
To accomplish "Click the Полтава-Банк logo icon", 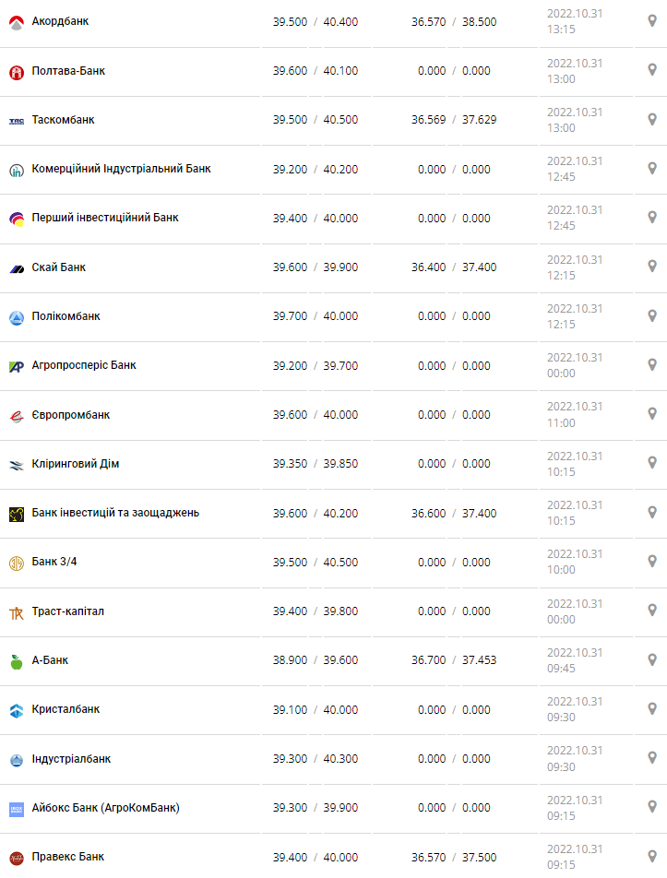I will tap(16, 72).
